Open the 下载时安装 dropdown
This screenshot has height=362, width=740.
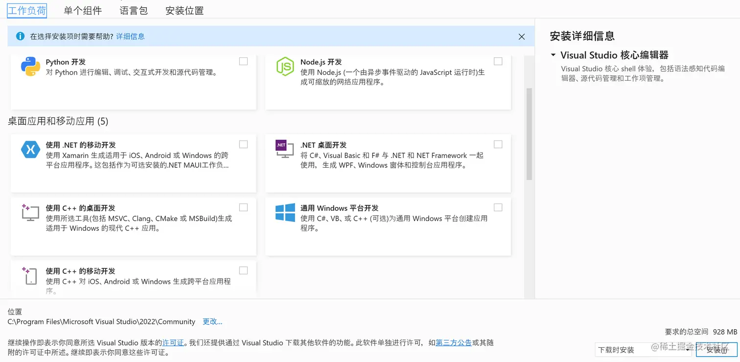[x=644, y=350]
